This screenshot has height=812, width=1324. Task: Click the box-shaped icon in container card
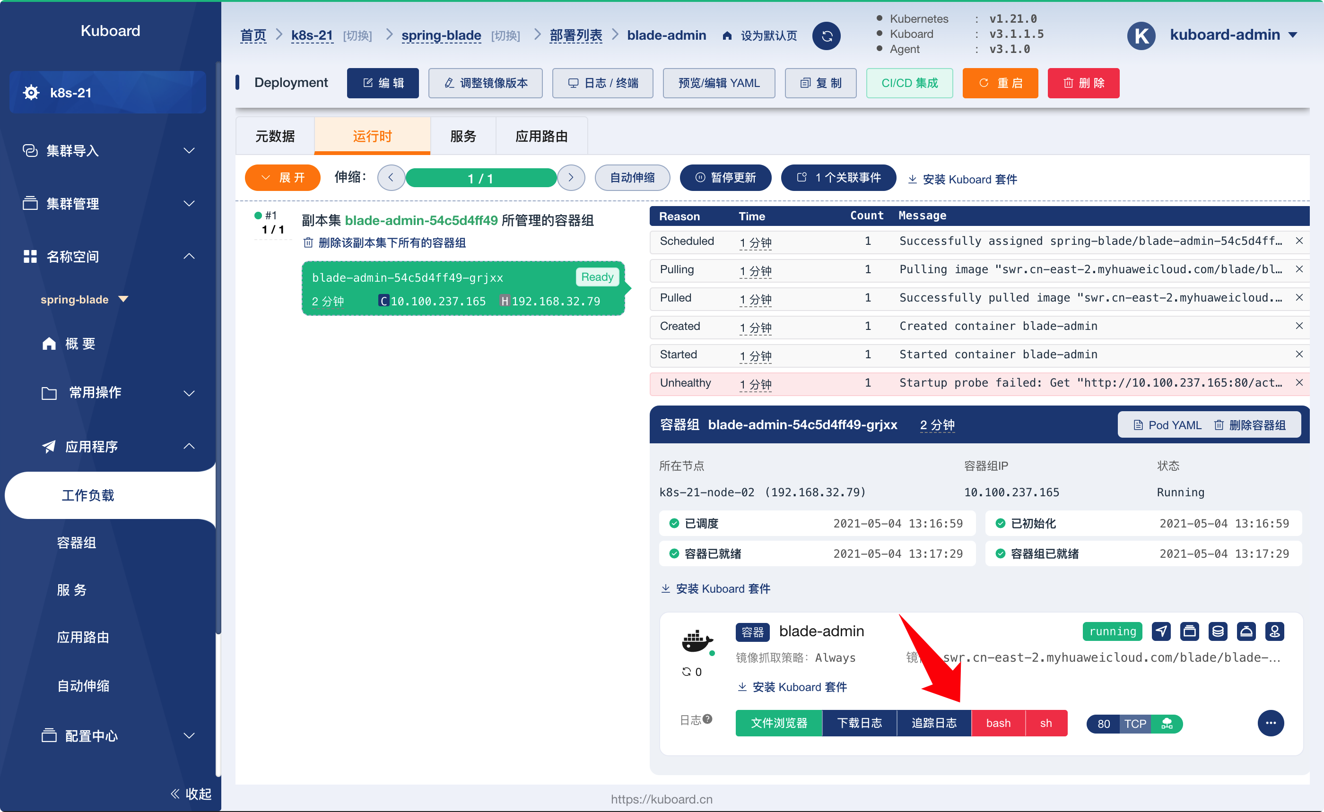pyautogui.click(x=1190, y=631)
